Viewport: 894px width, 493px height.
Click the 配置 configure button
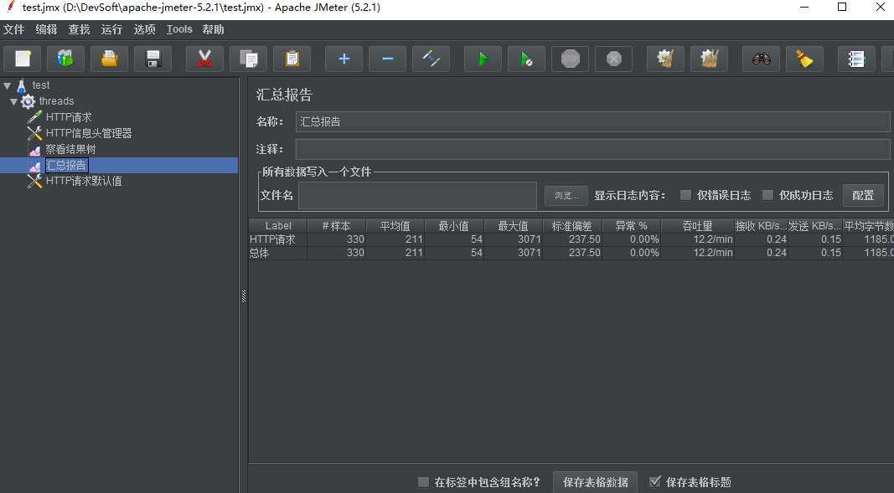(863, 195)
